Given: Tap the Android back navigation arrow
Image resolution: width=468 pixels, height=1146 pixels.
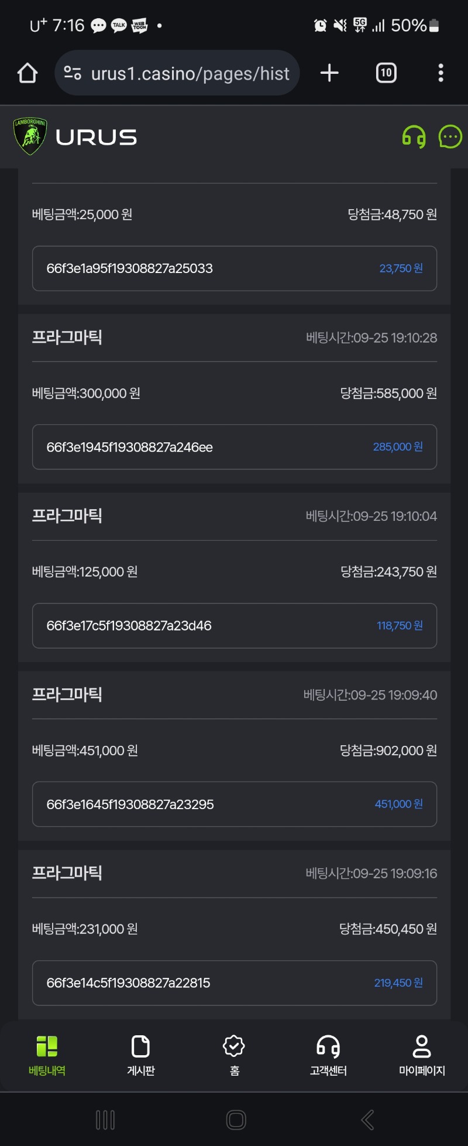Looking at the screenshot, I should [367, 1120].
